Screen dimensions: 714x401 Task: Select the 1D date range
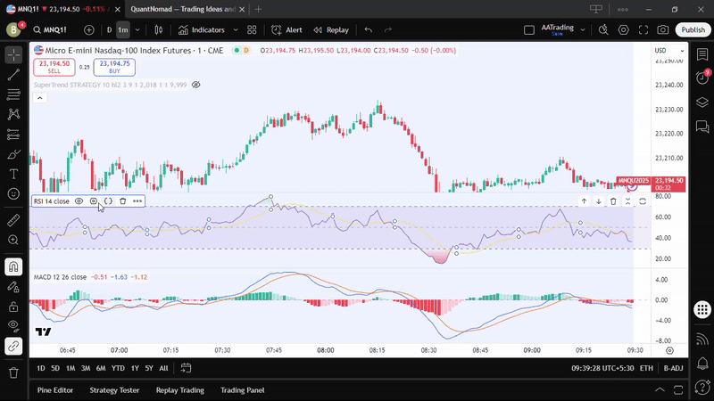pyautogui.click(x=41, y=368)
